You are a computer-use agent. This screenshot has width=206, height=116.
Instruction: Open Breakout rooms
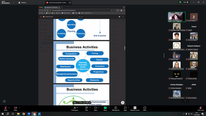click(135, 109)
